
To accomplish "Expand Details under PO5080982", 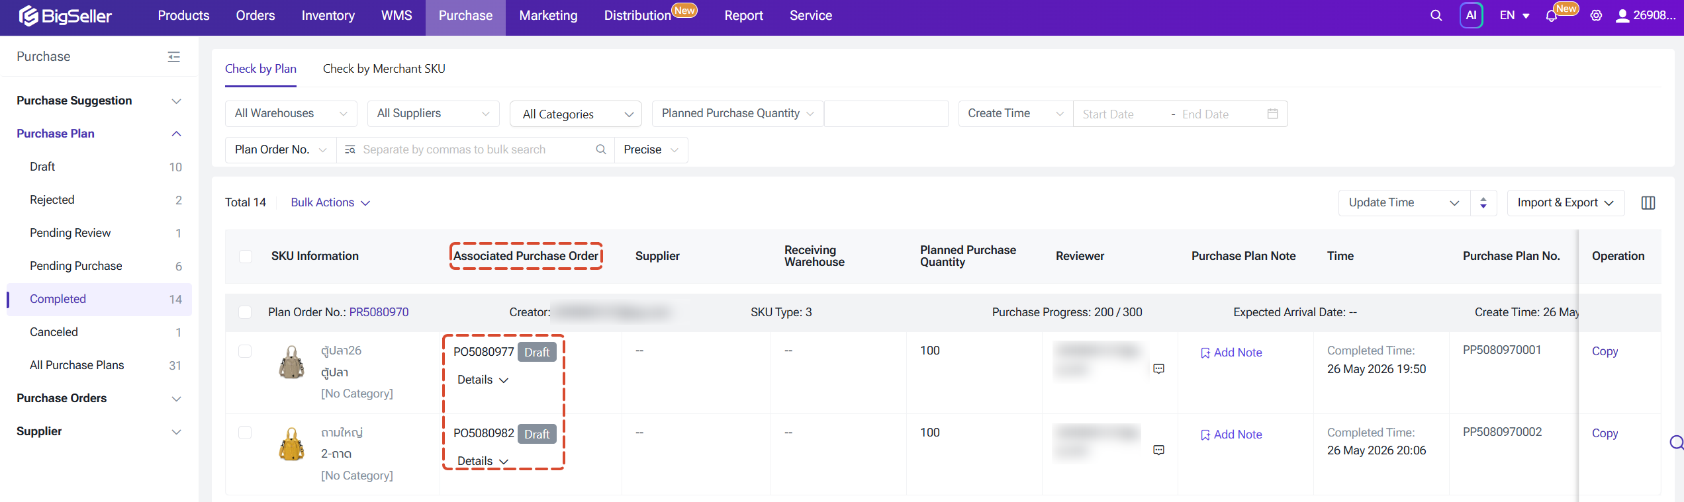I will coord(483,461).
